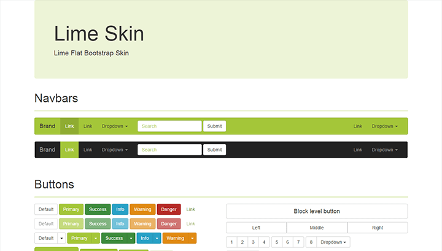Click second Link in lime navbar
Image resolution: width=442 pixels, height=251 pixels.
click(88, 126)
